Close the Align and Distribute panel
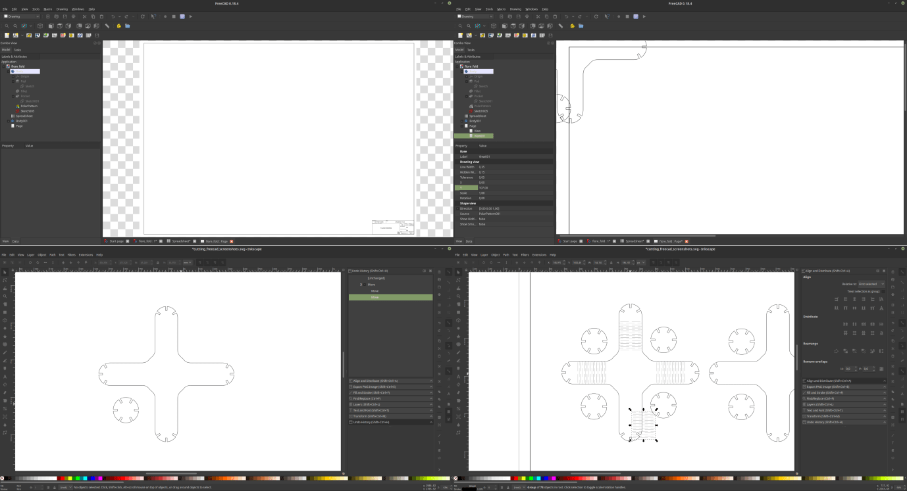 point(884,271)
